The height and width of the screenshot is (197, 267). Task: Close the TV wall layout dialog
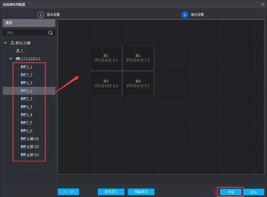coord(263,5)
